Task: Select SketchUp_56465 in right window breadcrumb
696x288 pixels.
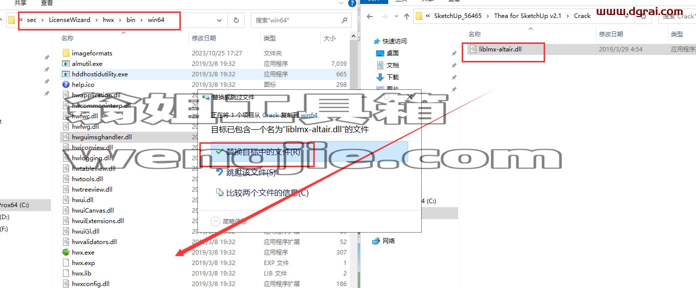Action: pyautogui.click(x=458, y=16)
